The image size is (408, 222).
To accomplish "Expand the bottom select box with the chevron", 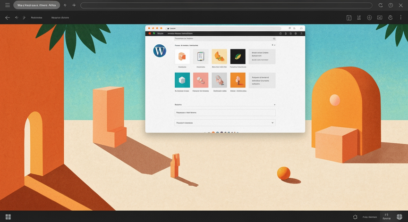I will click(225, 123).
